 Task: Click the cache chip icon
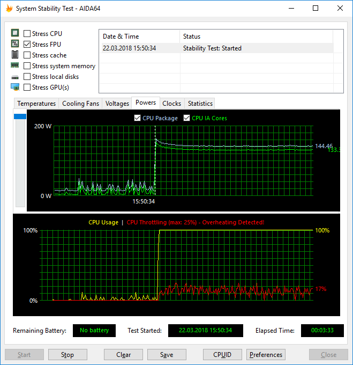tap(15, 54)
